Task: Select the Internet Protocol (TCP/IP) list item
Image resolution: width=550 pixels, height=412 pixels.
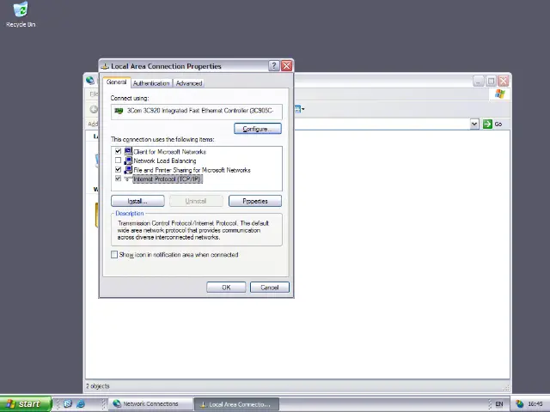Action: [x=168, y=179]
